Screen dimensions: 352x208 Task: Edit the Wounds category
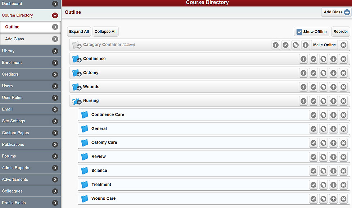tap(313, 87)
